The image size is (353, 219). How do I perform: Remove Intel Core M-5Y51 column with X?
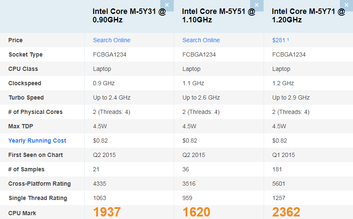pos(256,5)
